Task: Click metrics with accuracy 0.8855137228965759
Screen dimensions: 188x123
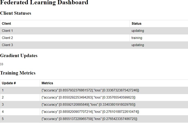Action: (114, 119)
